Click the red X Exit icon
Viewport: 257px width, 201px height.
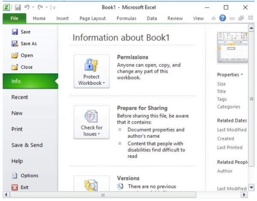pos(15,187)
